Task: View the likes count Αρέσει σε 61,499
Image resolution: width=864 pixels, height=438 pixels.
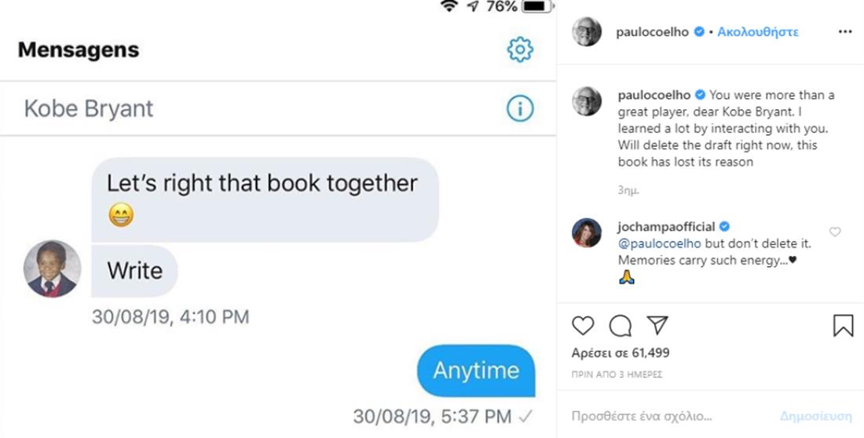Action: pos(620,352)
